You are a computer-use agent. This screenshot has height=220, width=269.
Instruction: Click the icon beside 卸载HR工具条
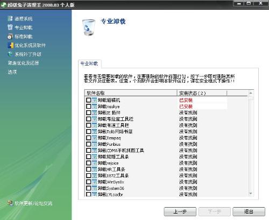pyautogui.click(x=94, y=169)
